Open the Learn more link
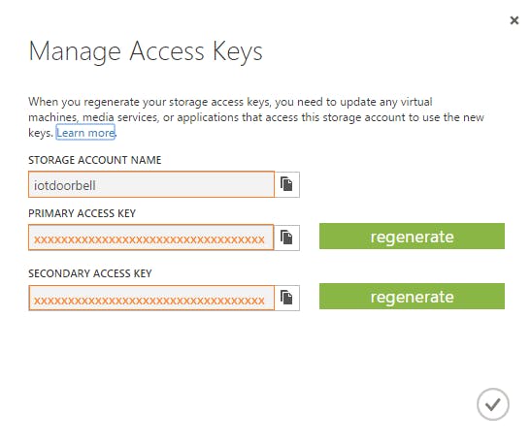Screen dimensions: 531x445 85,133
